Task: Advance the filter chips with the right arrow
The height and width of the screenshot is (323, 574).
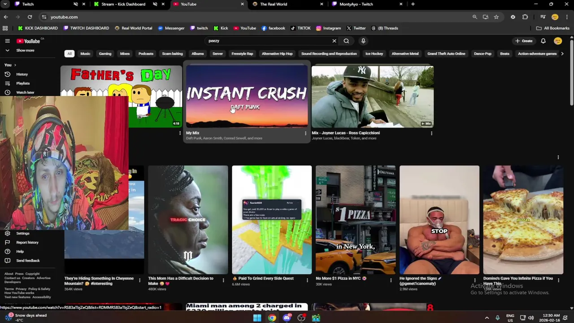Action: coord(562,54)
